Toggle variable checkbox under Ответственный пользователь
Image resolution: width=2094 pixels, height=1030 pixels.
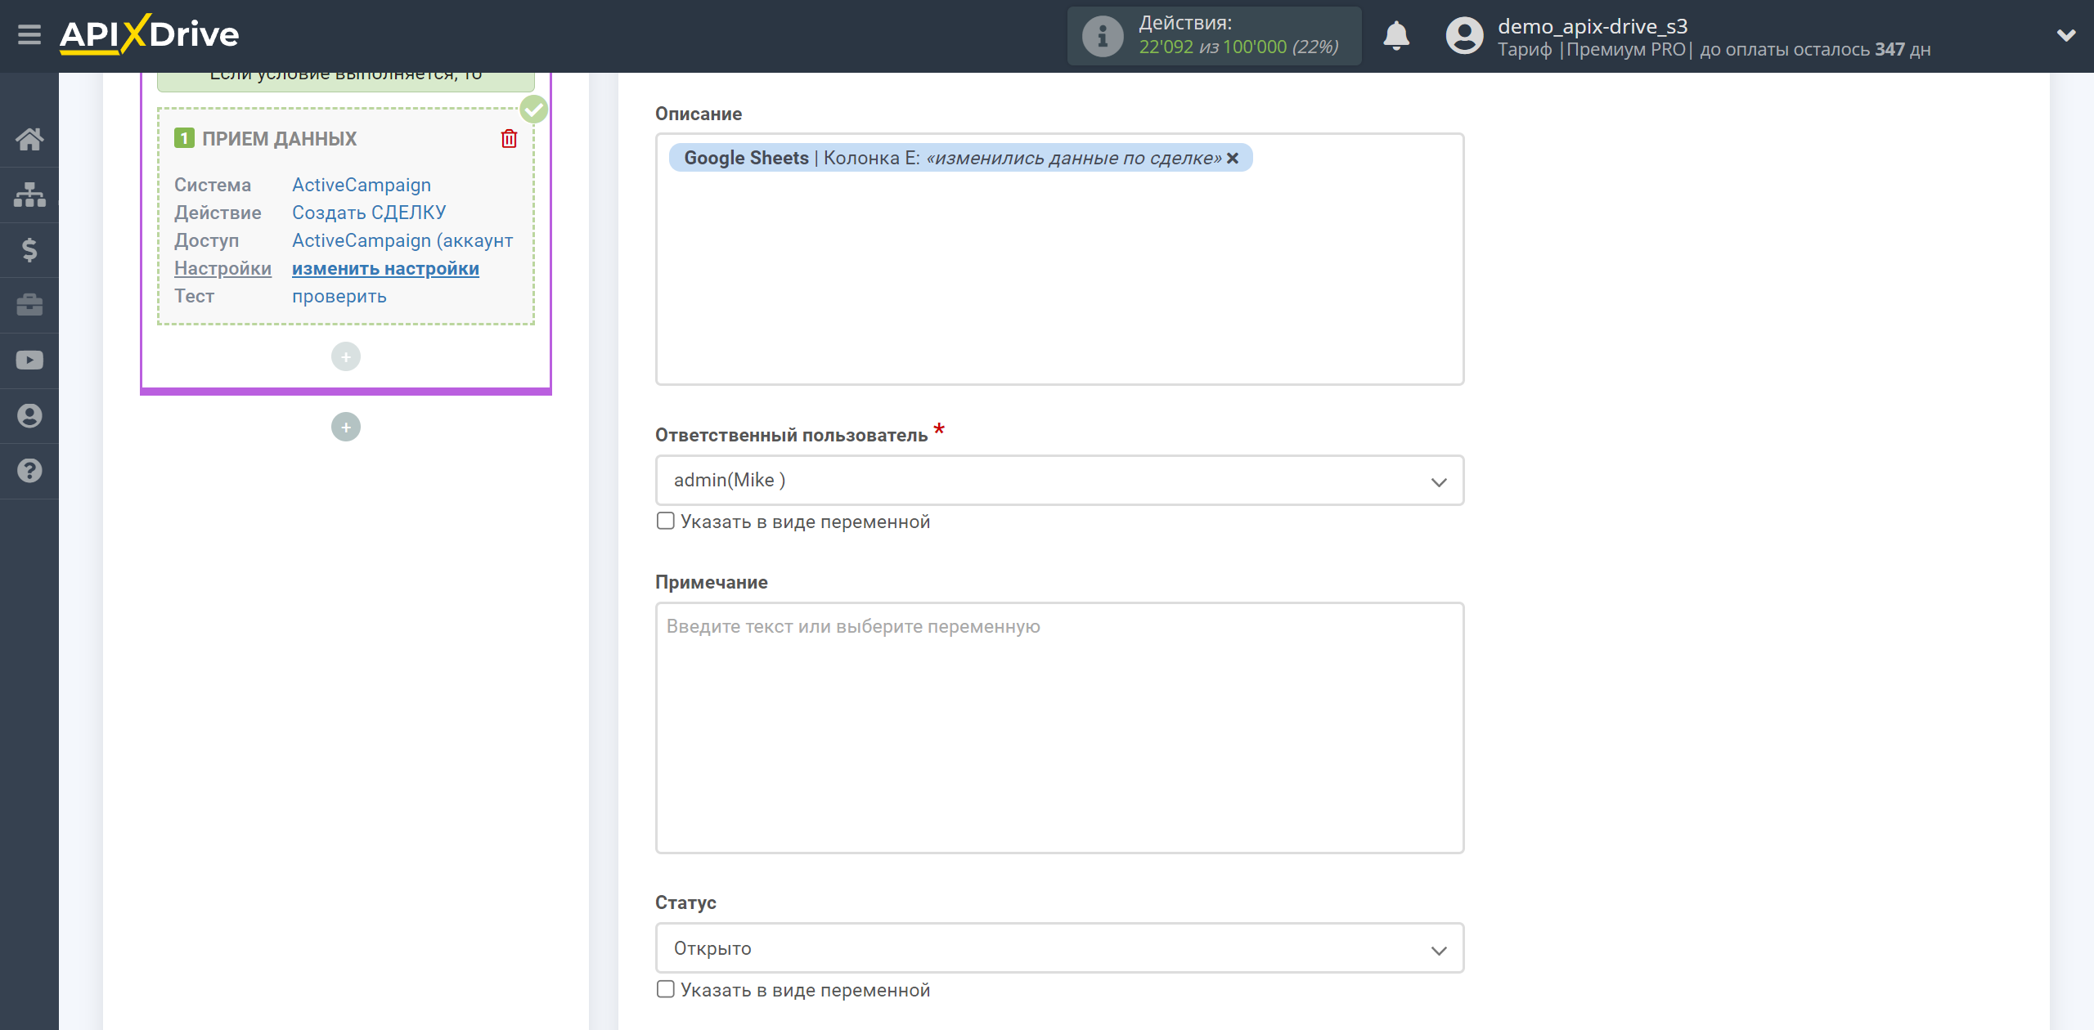666,522
